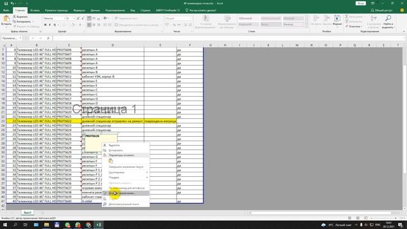The image size is (407, 229).
Task: Decrease font size with the smaller A icon
Action: click(x=83, y=18)
